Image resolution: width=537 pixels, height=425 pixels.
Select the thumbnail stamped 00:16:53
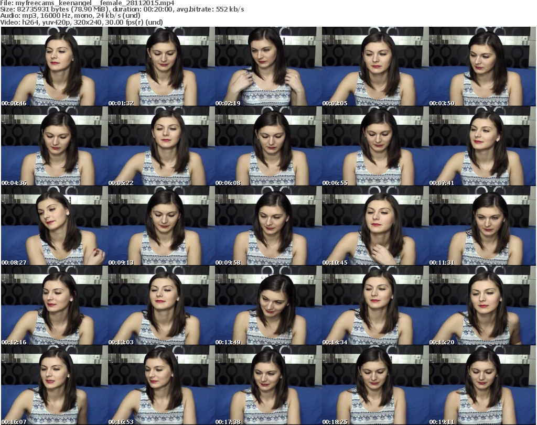coord(162,385)
